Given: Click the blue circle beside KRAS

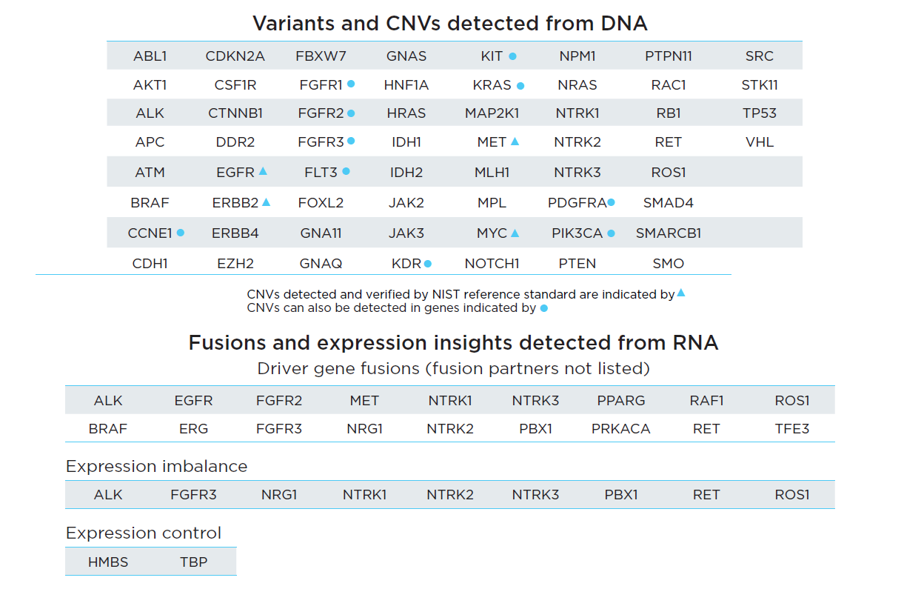Looking at the screenshot, I should tap(520, 86).
